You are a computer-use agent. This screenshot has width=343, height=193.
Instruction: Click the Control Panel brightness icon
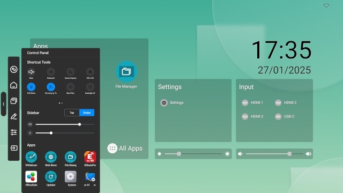(30, 133)
